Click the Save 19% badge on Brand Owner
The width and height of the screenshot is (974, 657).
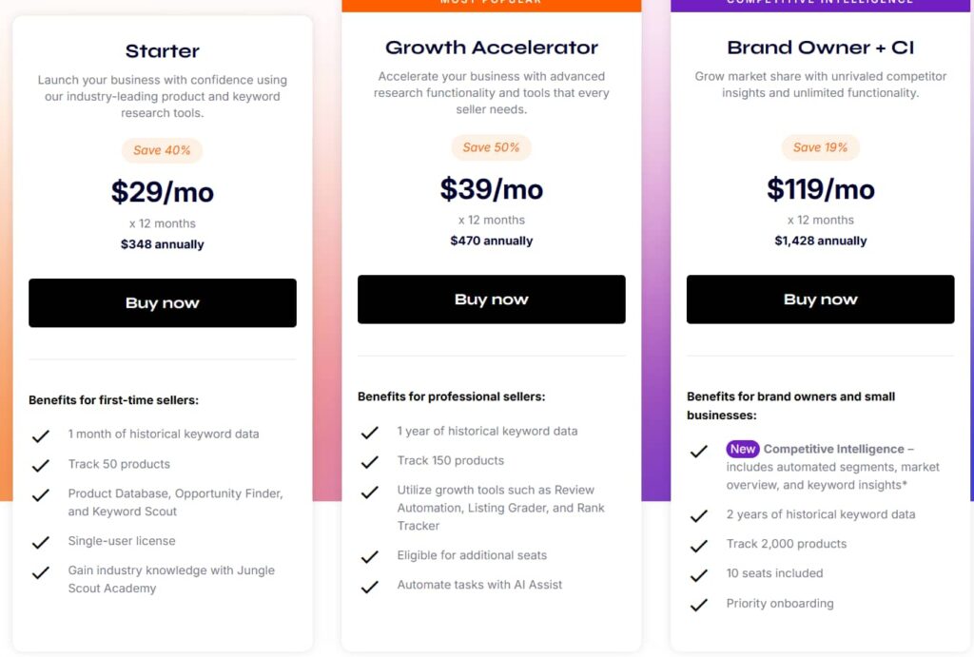820,147
